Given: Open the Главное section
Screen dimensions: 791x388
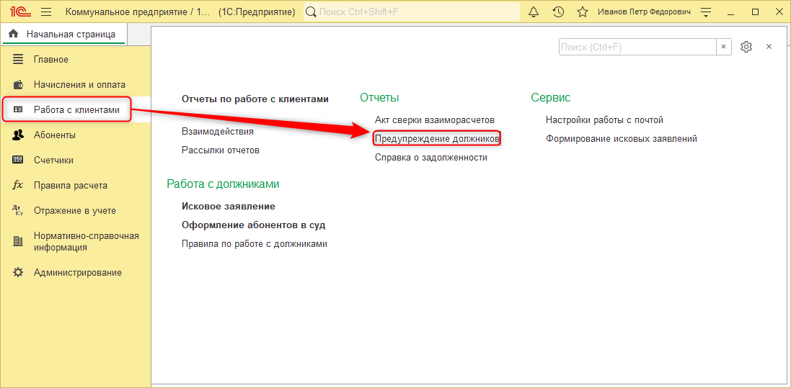Looking at the screenshot, I should tap(51, 59).
